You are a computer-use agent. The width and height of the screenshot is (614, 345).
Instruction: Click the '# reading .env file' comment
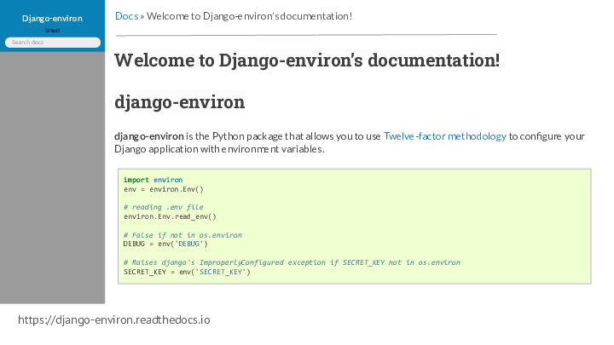click(x=164, y=207)
